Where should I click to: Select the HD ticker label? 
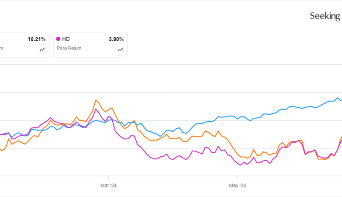pos(66,39)
